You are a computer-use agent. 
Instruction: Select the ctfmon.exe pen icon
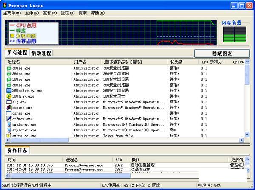[9, 119]
